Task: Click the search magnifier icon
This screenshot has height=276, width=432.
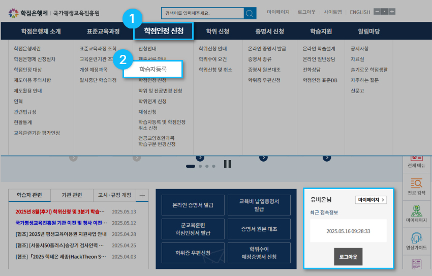Action: click(x=250, y=13)
